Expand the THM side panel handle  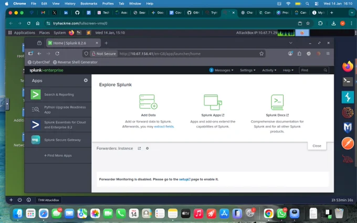[7, 104]
